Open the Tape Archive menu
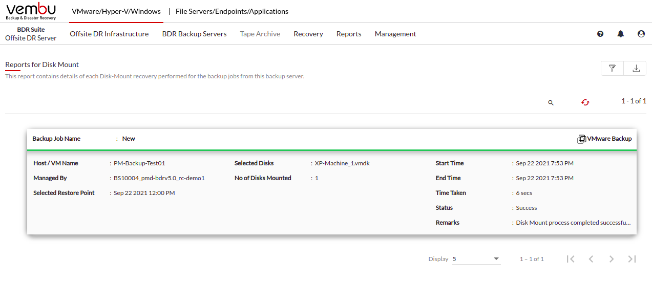Screen dimensions: 652x281 [260, 34]
